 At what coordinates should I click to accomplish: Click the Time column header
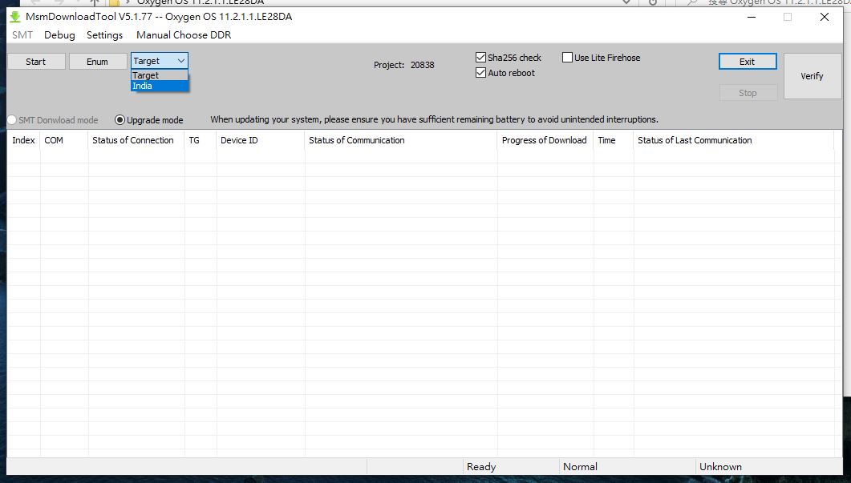(614, 140)
